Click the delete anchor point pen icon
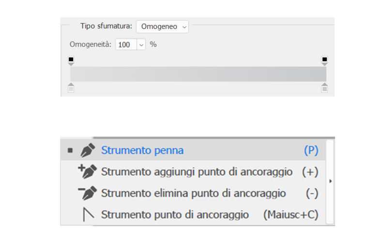Viewport: 365px width, 244px height. [x=87, y=193]
